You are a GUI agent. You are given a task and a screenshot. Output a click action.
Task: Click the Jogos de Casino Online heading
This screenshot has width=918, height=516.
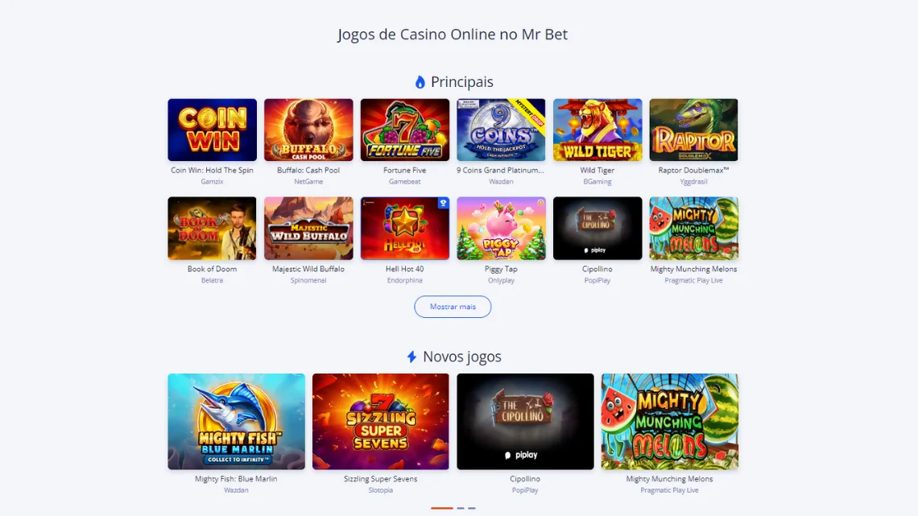pyautogui.click(x=453, y=35)
